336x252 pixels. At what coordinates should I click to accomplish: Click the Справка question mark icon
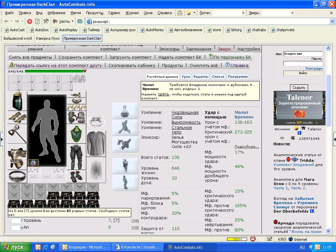[227, 65]
